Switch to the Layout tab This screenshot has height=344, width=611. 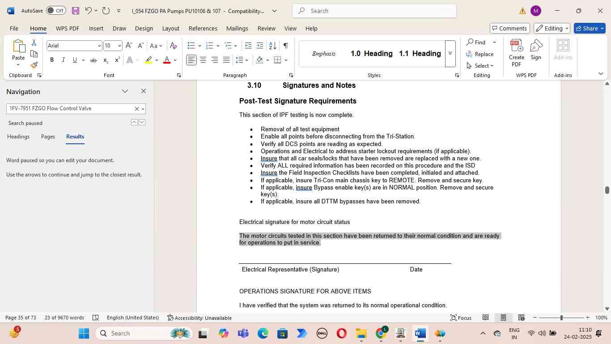click(x=170, y=28)
